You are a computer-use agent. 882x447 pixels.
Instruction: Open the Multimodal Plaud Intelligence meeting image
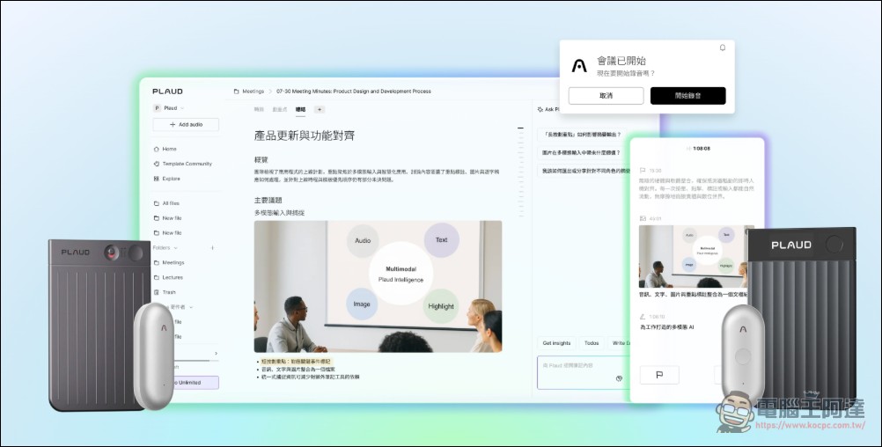378,286
